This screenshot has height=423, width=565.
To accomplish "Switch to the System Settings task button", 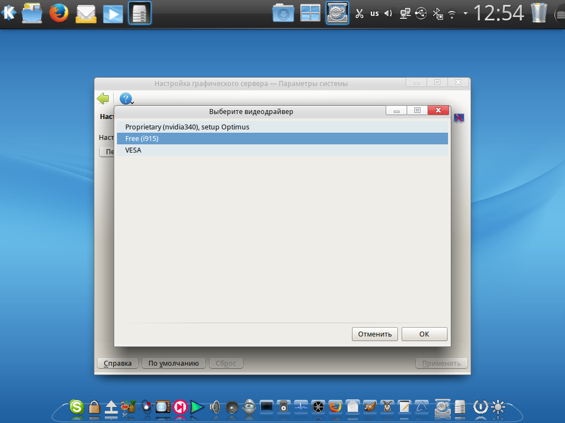I will coord(337,13).
